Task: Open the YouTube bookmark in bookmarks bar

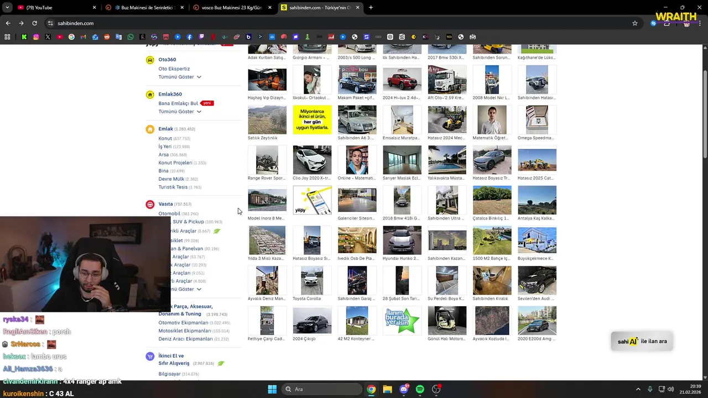Action: point(60,37)
